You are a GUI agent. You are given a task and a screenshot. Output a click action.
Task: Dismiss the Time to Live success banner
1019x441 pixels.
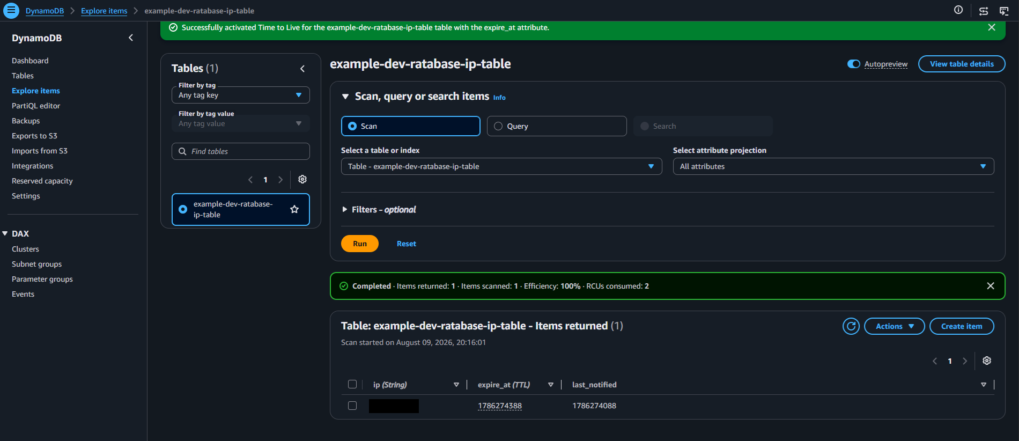(x=992, y=27)
